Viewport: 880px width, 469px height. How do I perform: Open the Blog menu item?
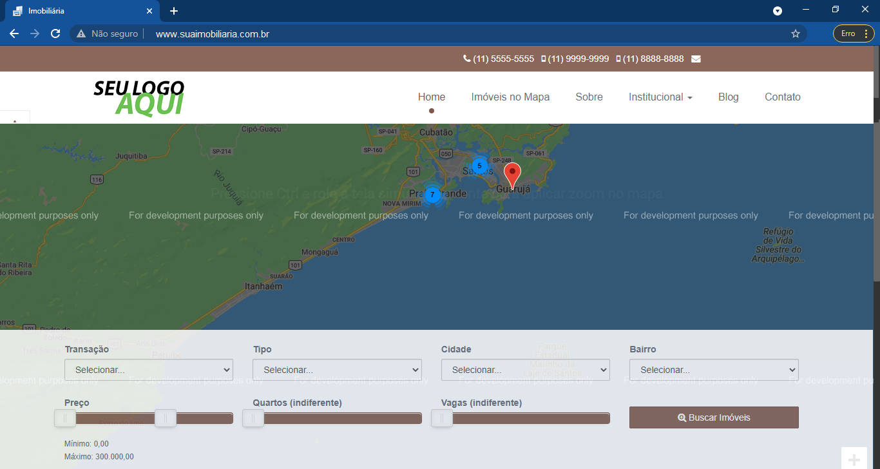pyautogui.click(x=728, y=97)
